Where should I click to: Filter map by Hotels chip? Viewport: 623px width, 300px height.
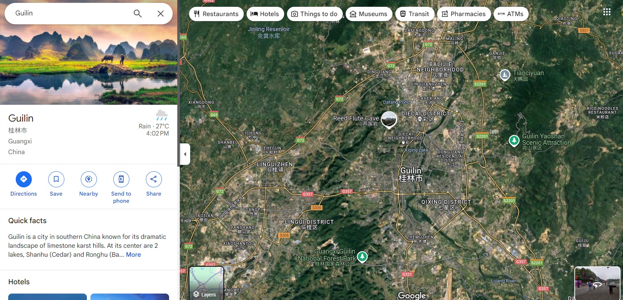(x=265, y=14)
